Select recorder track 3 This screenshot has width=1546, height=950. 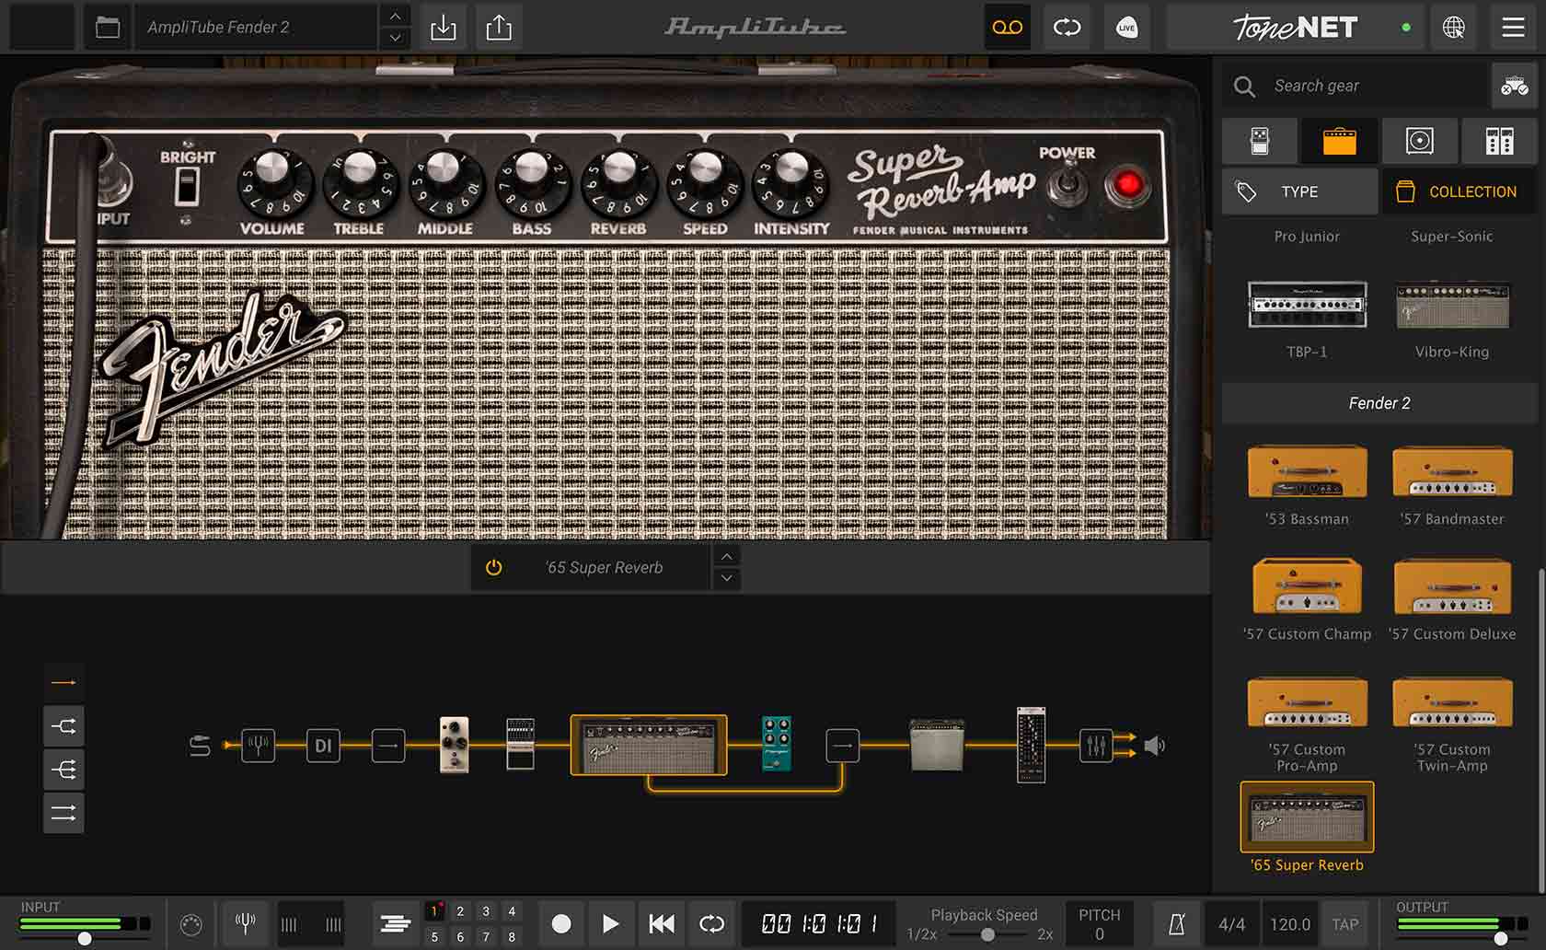486,911
